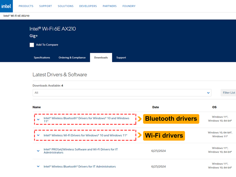Viewport: 236px width, 177px height.
Task: Select the Downloads tab
Action: (x=101, y=57)
